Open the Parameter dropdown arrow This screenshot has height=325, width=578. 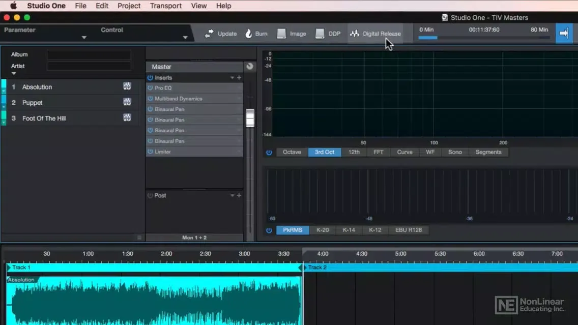point(84,37)
